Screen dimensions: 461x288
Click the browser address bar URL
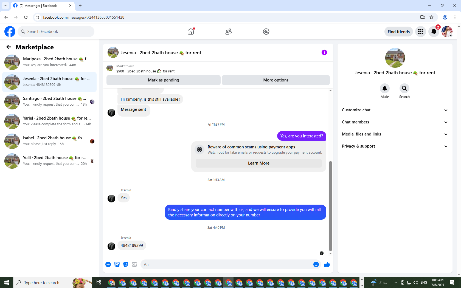tap(84, 17)
